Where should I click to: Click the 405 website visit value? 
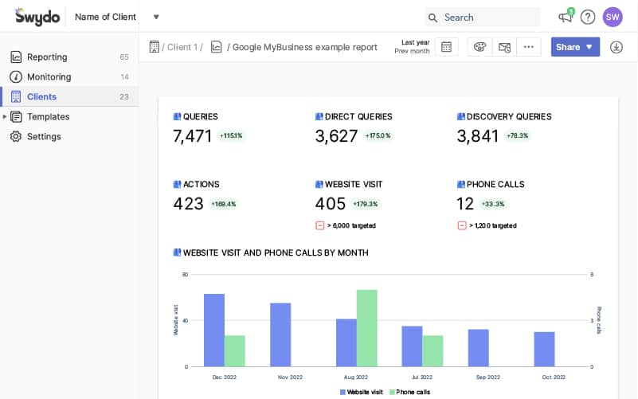tap(331, 204)
